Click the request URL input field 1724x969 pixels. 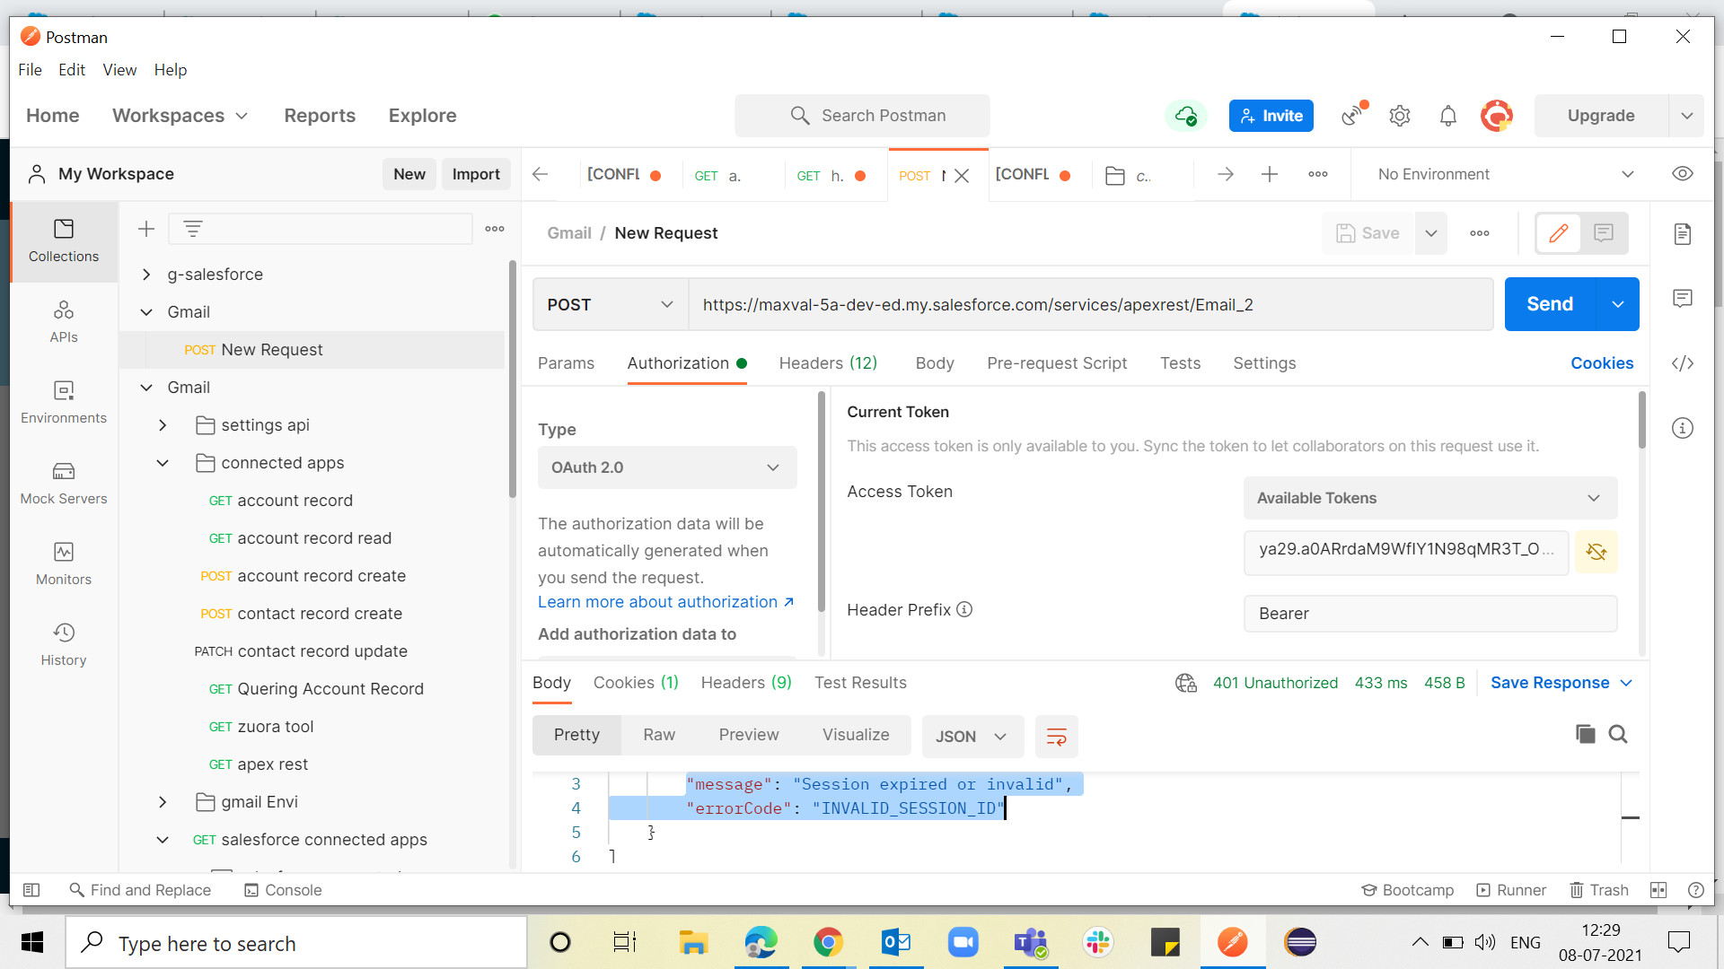tap(1090, 305)
